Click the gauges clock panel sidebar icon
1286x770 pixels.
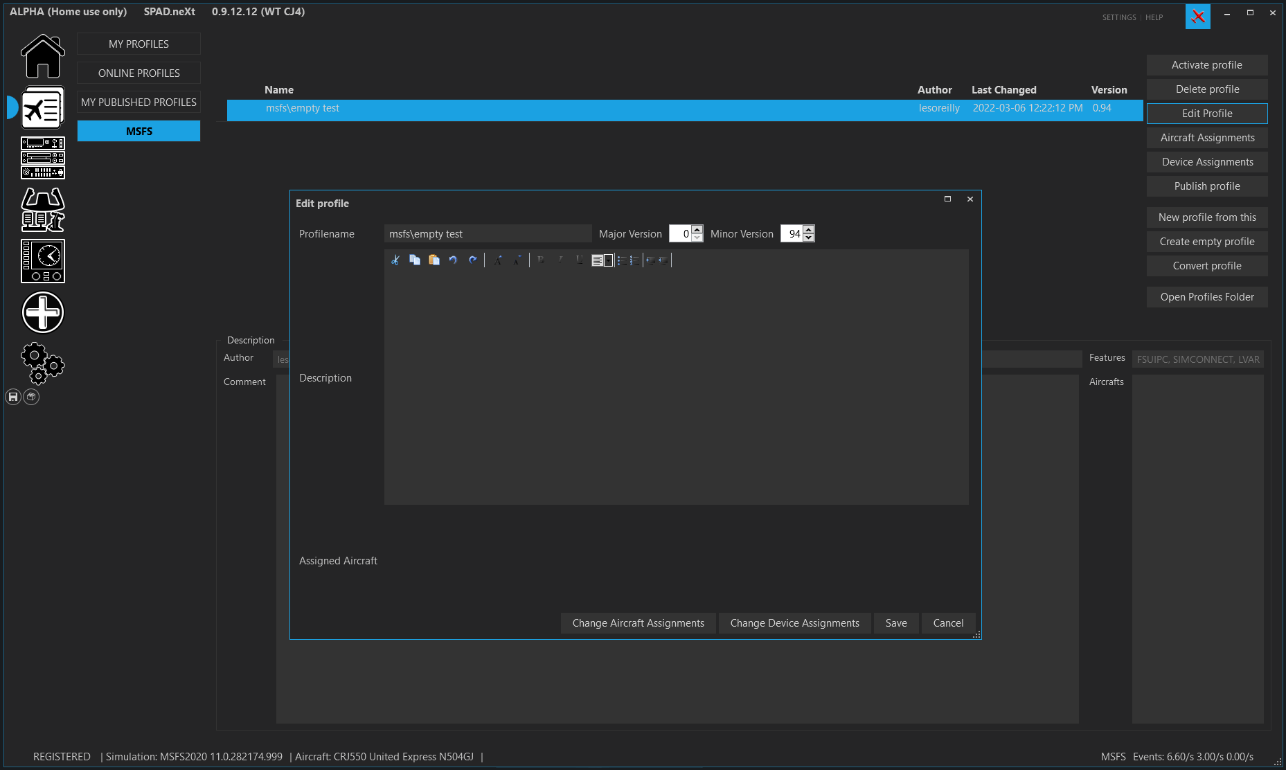click(x=43, y=261)
